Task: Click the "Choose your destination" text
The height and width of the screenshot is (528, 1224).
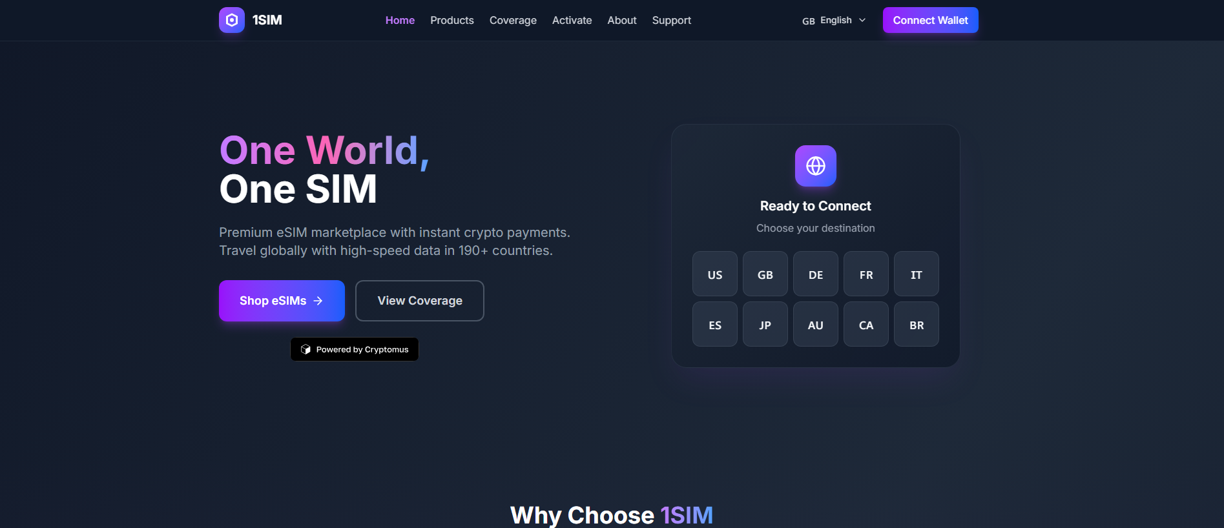Action: coord(816,228)
